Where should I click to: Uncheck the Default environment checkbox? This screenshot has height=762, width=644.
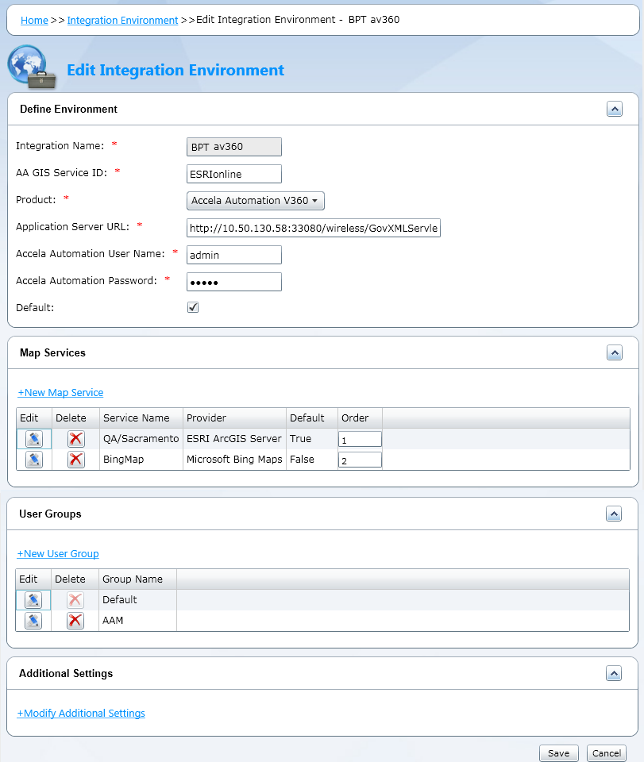point(192,306)
